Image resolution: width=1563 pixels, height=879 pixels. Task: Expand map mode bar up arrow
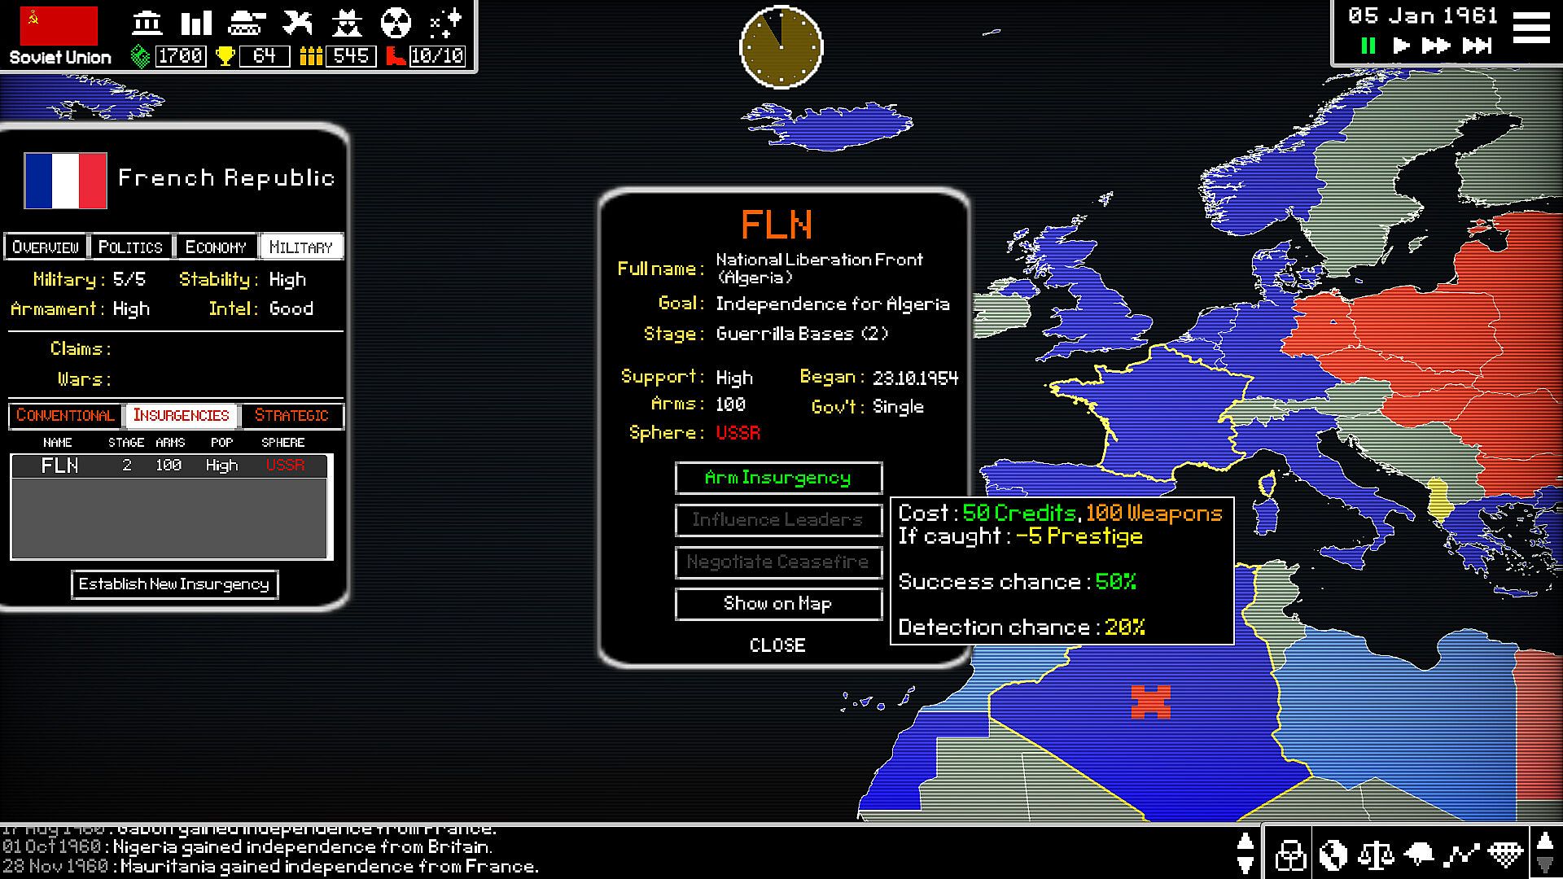pyautogui.click(x=1544, y=842)
